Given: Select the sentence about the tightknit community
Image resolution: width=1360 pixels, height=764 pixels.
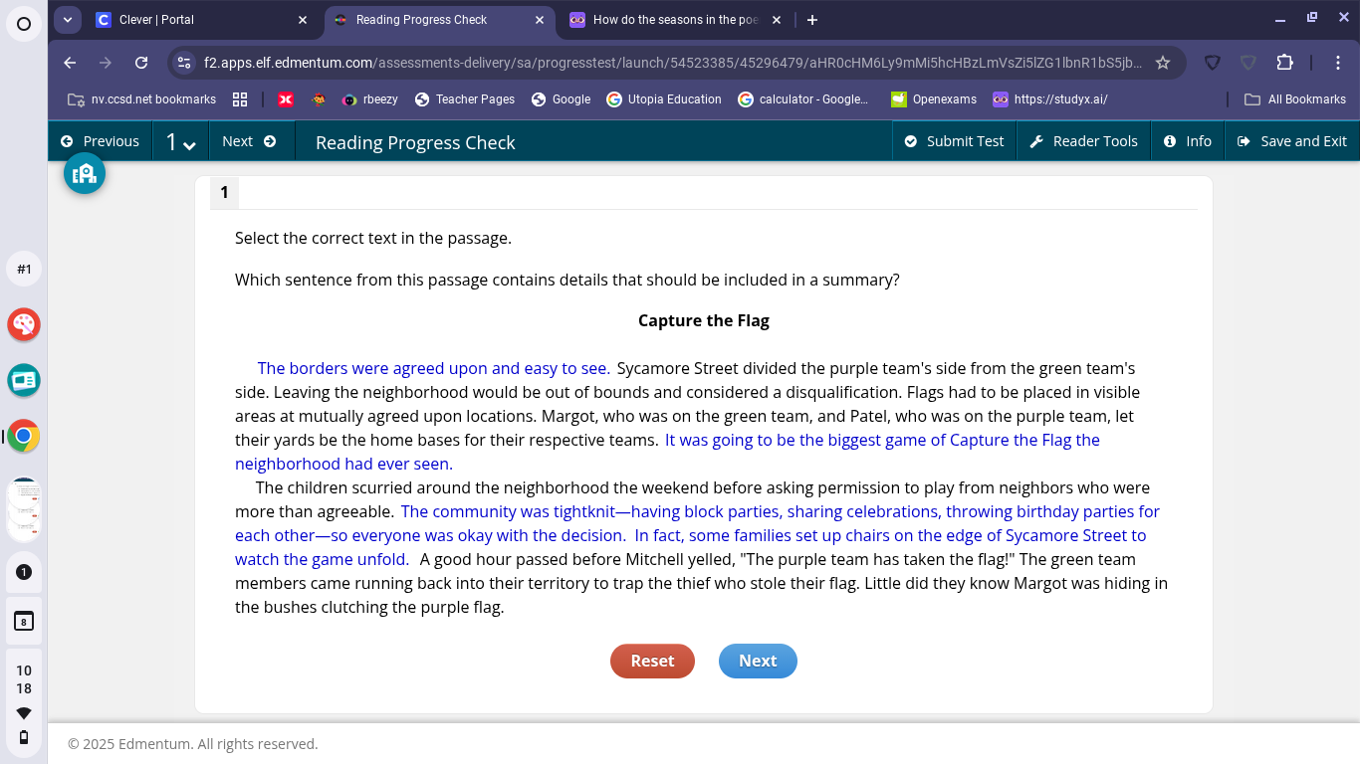Looking at the screenshot, I should 697,511.
